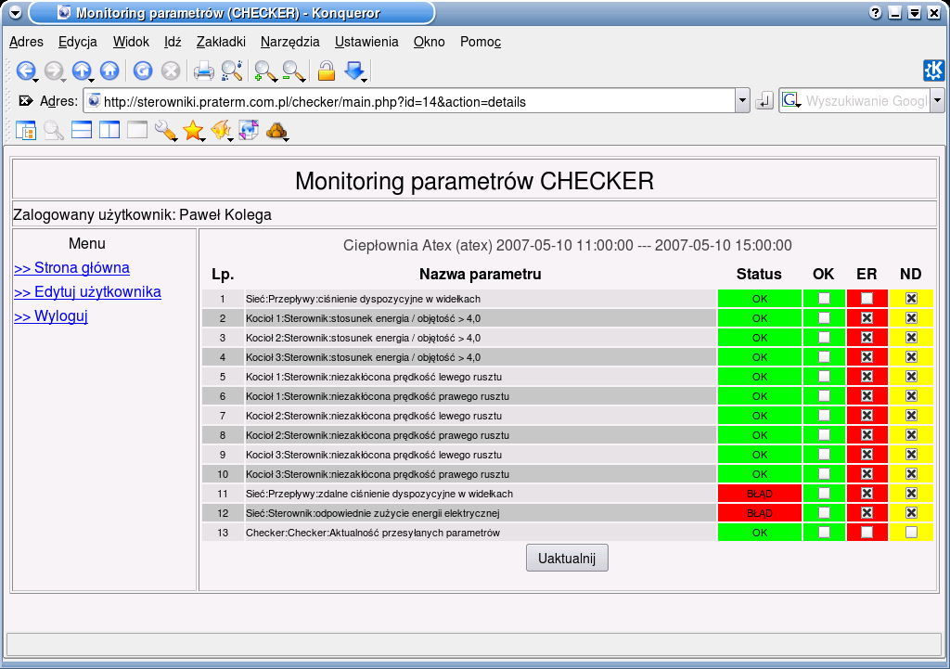Select the BŁĄD status in row 11

[760, 494]
